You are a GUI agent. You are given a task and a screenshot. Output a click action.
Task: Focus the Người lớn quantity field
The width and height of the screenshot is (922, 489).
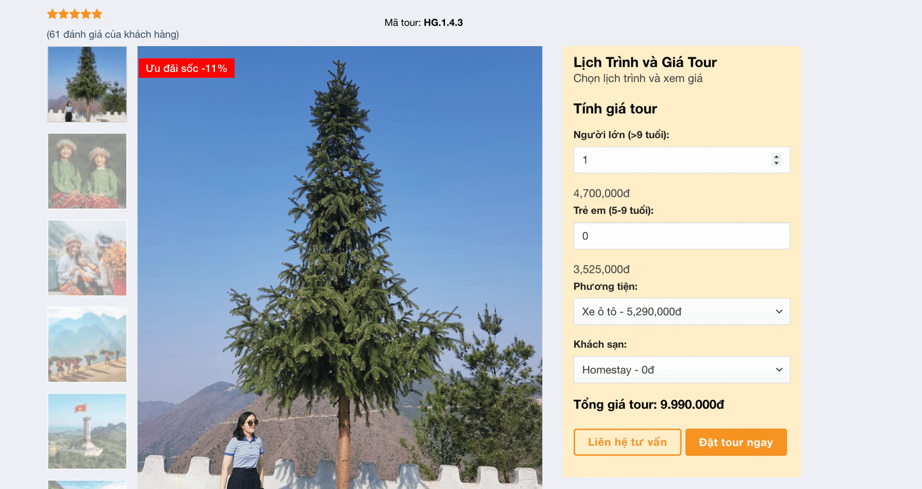coord(682,160)
